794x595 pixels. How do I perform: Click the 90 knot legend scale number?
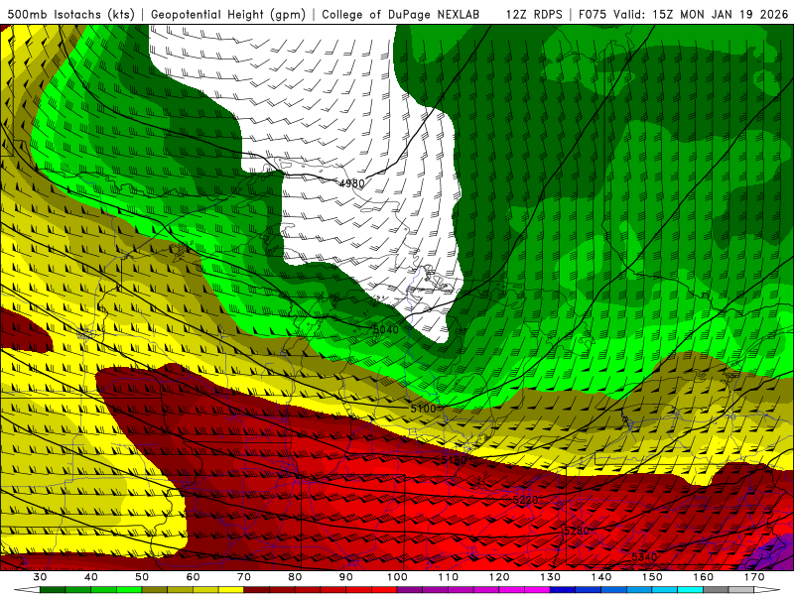(345, 577)
